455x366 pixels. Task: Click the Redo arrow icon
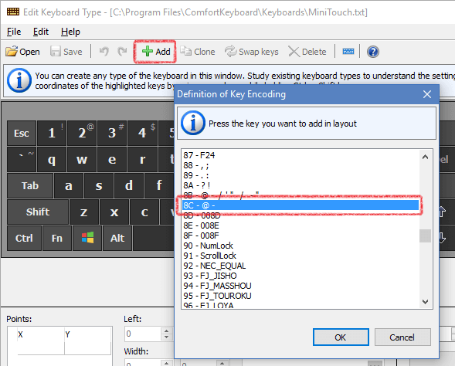122,52
